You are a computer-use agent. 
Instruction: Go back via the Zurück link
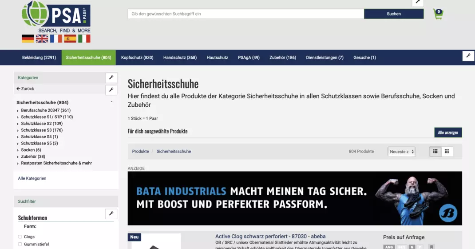[25, 89]
